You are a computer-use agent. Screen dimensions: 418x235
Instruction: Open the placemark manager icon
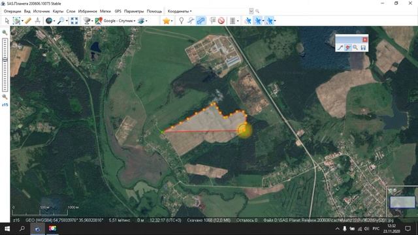[x=212, y=20]
